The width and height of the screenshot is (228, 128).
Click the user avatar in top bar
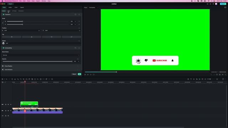216,4
